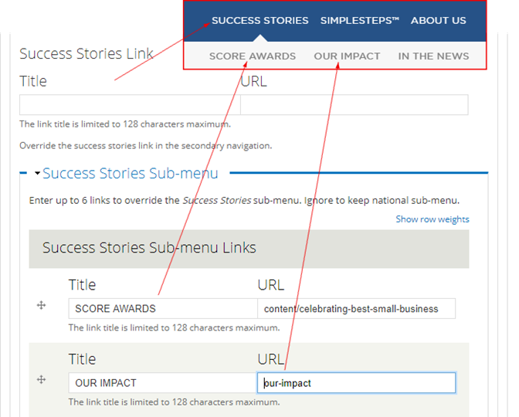Collapse the Success Stories Sub-menu fieldset
Screen dimensions: 519x417
click(37, 173)
